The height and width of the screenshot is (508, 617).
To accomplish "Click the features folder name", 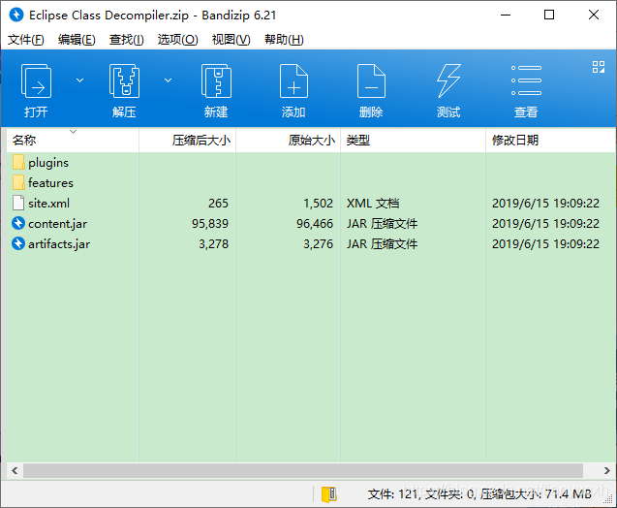I will [x=50, y=182].
